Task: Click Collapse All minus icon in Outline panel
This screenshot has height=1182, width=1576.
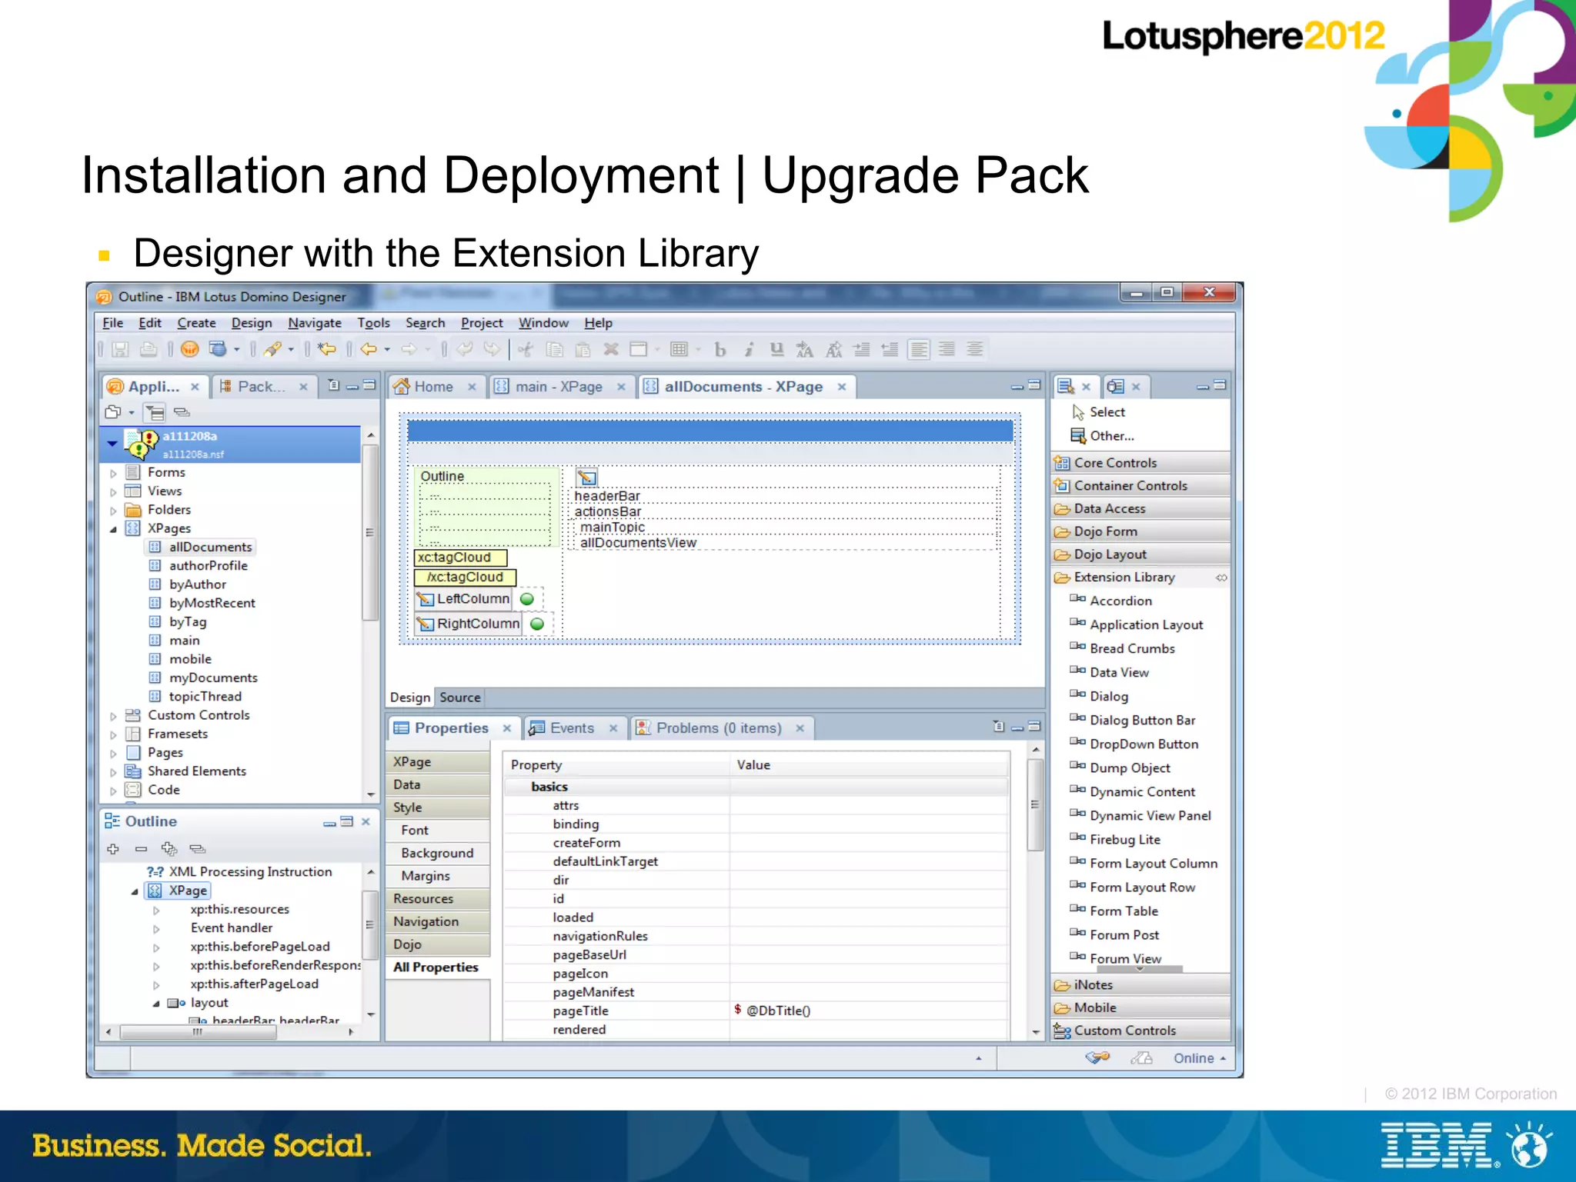Action: pyautogui.click(x=141, y=849)
